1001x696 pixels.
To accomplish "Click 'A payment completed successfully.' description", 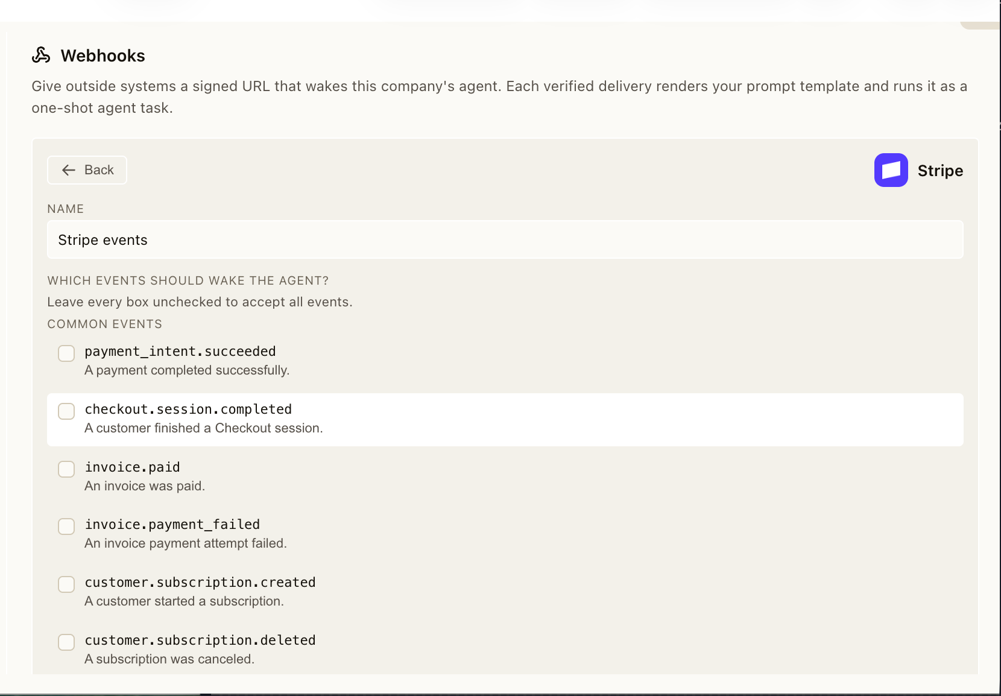I will click(187, 370).
